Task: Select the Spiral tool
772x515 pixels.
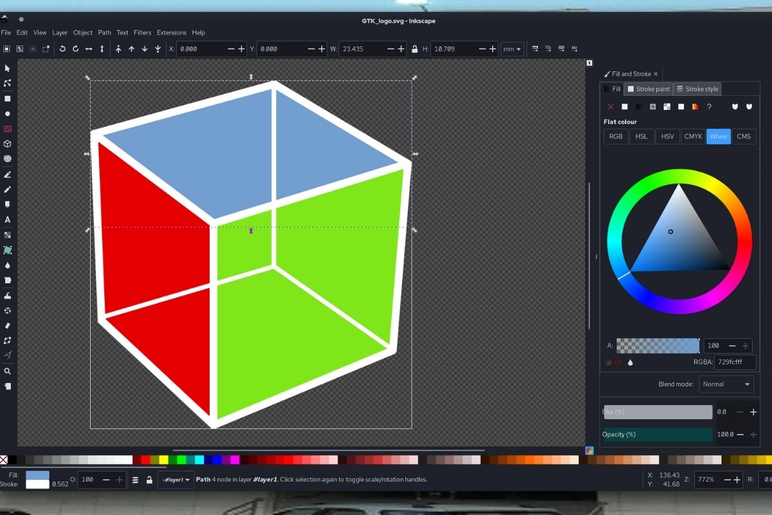Action: click(x=8, y=159)
